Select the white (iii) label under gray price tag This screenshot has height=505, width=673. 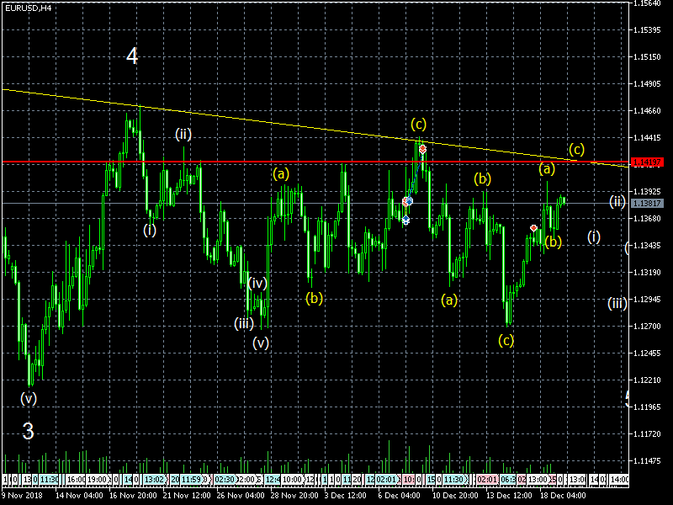(617, 303)
